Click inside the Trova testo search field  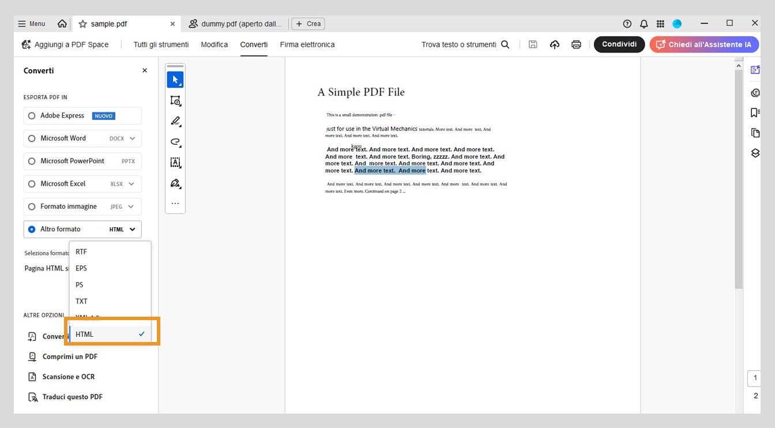456,44
